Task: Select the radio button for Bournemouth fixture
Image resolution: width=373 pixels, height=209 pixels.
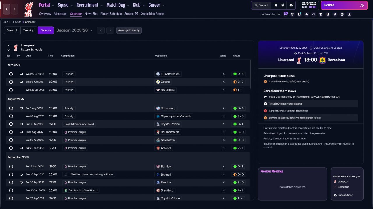Action: (x=11, y=132)
